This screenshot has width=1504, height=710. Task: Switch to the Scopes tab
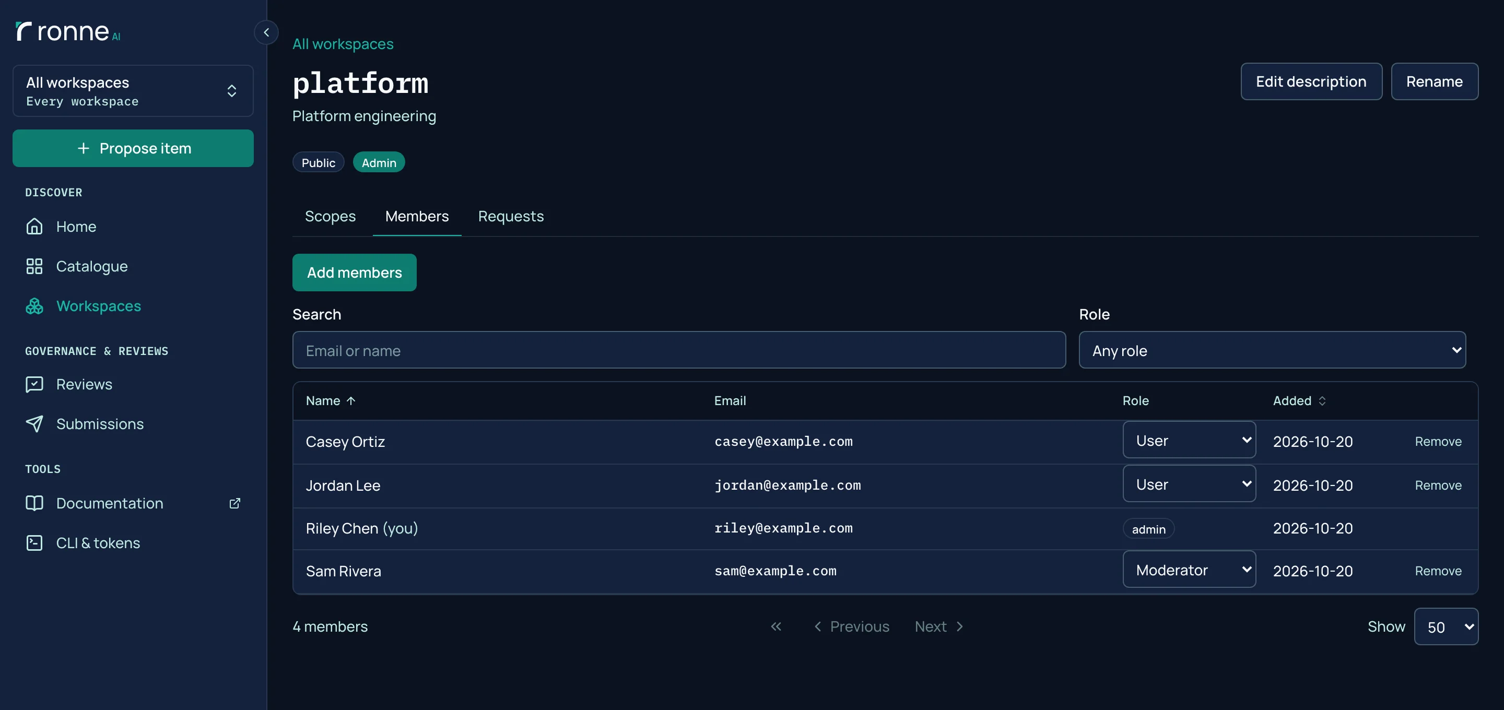coord(330,216)
